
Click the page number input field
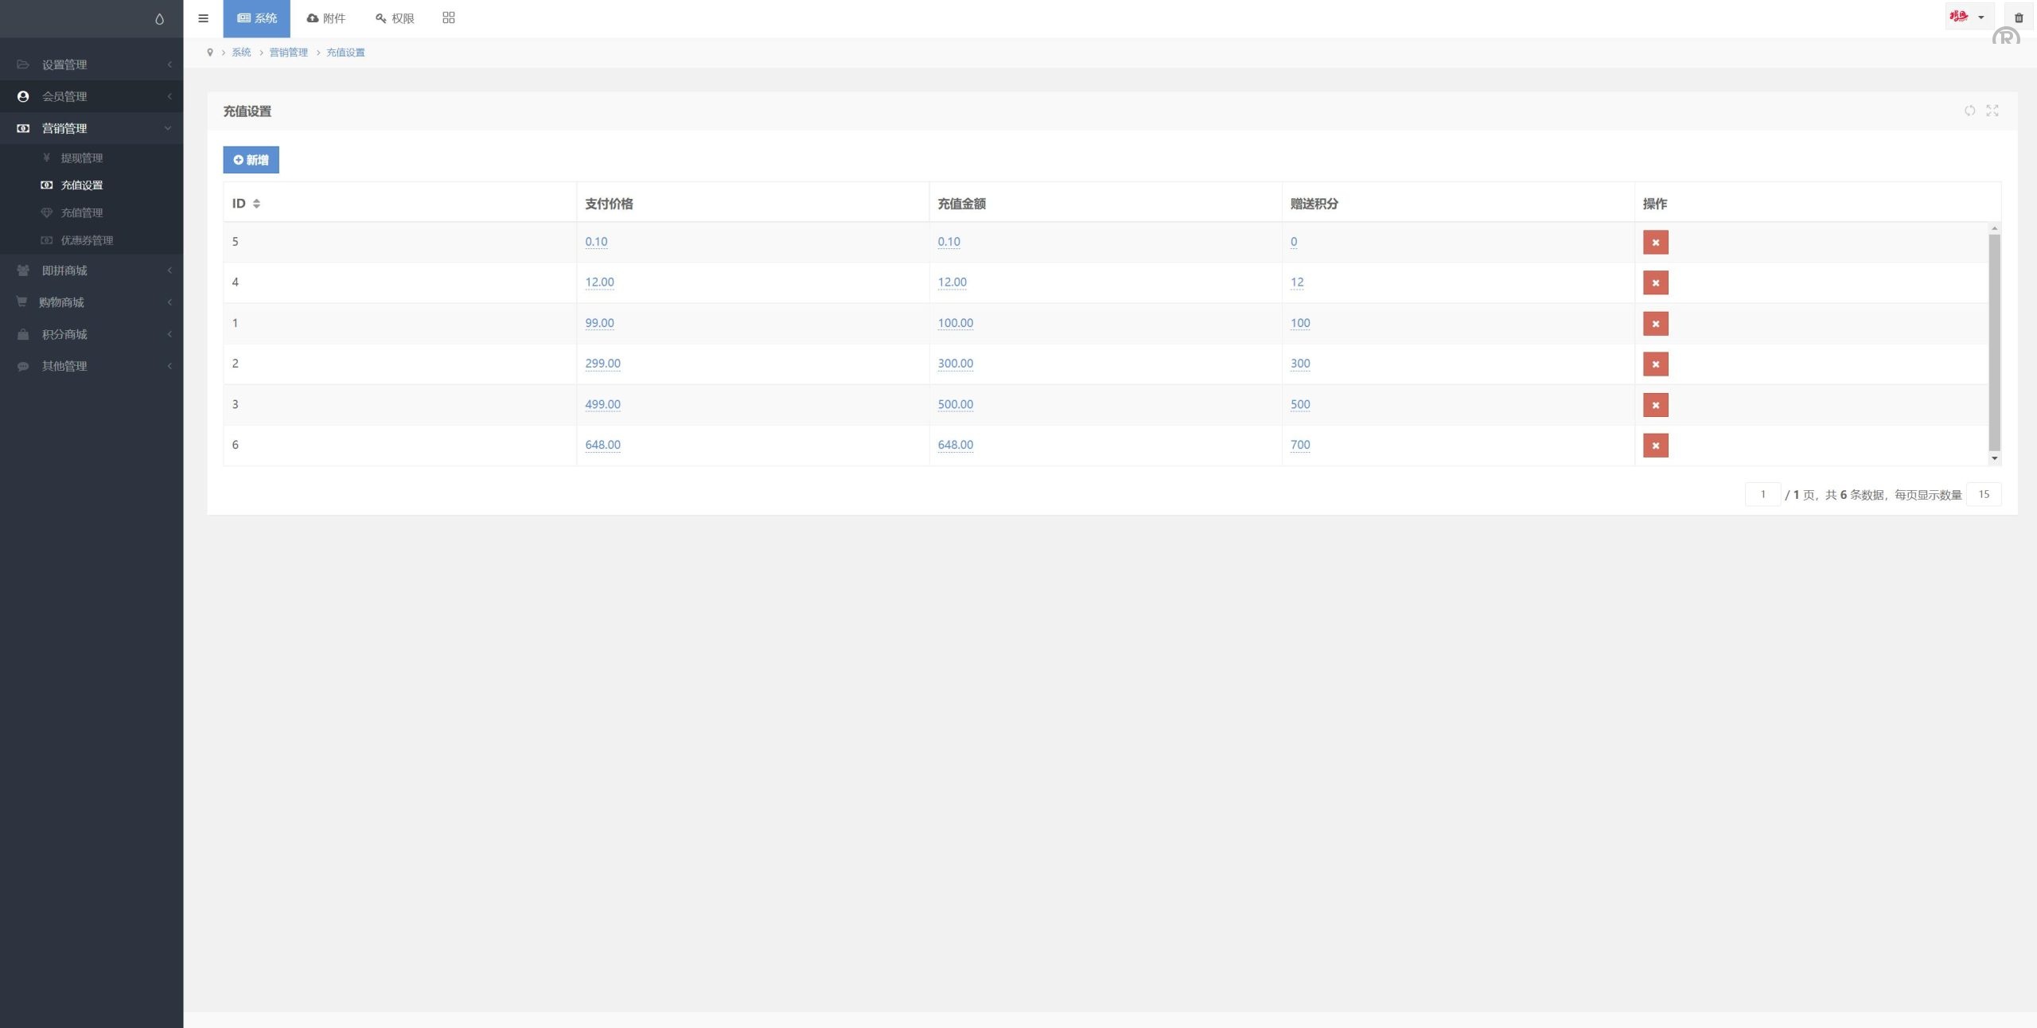1762,494
